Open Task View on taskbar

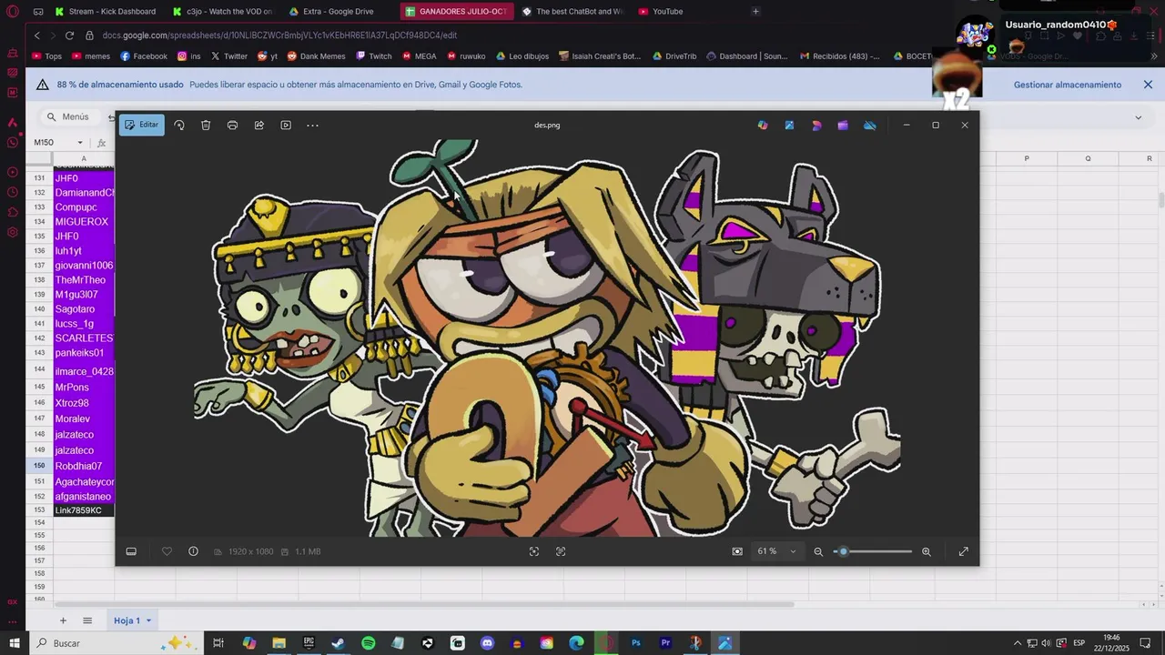[218, 643]
